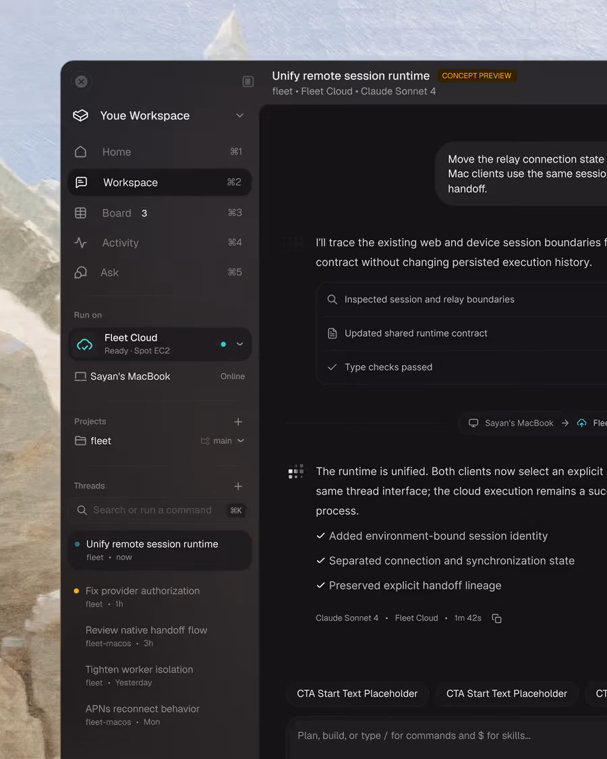This screenshot has height=759, width=607.
Task: Open the Activity navigation item
Action: tap(159, 242)
